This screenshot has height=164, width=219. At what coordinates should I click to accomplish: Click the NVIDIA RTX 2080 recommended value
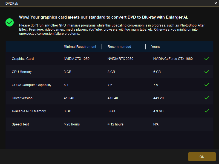click(x=120, y=59)
